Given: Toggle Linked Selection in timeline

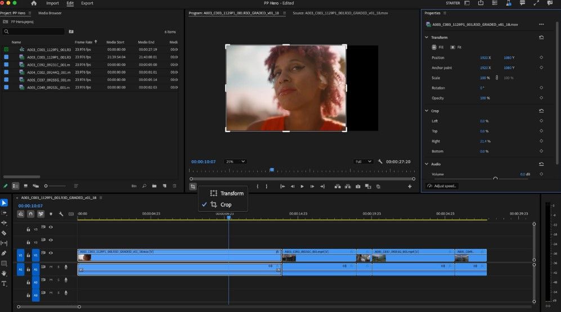Looking at the screenshot, I should pos(41,214).
